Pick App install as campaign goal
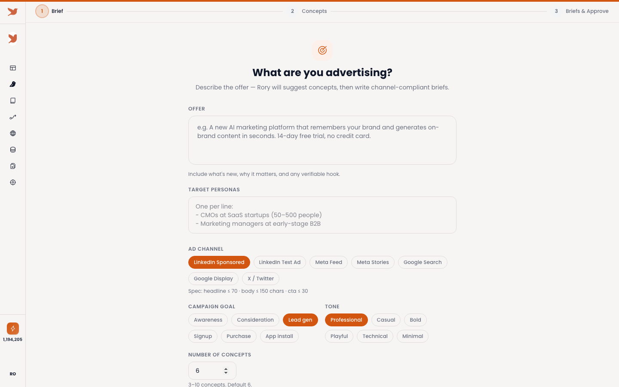The width and height of the screenshot is (619, 387). pyautogui.click(x=279, y=336)
